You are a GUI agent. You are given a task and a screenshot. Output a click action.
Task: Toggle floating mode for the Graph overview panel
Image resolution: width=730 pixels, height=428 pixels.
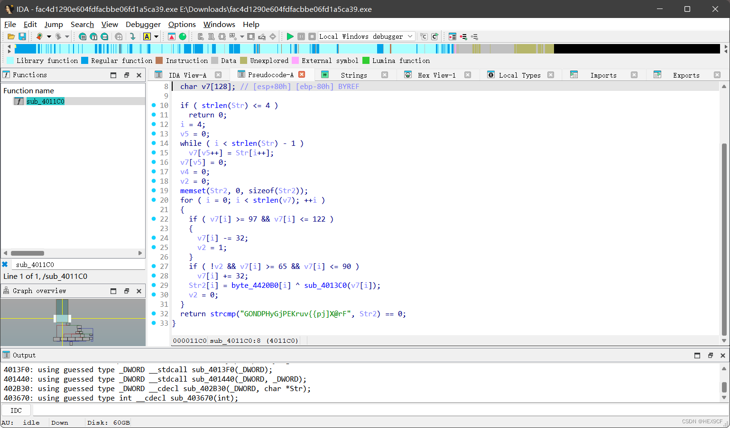click(x=126, y=291)
